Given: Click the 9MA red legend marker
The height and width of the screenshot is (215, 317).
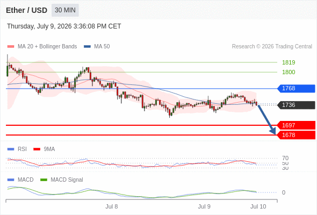Looking at the screenshot, I should (37, 149).
